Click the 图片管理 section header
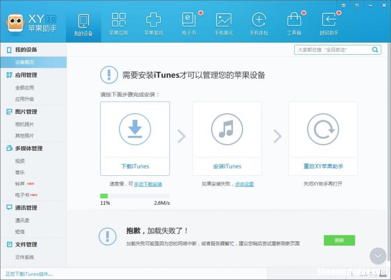391x280 pixels. pos(26,112)
